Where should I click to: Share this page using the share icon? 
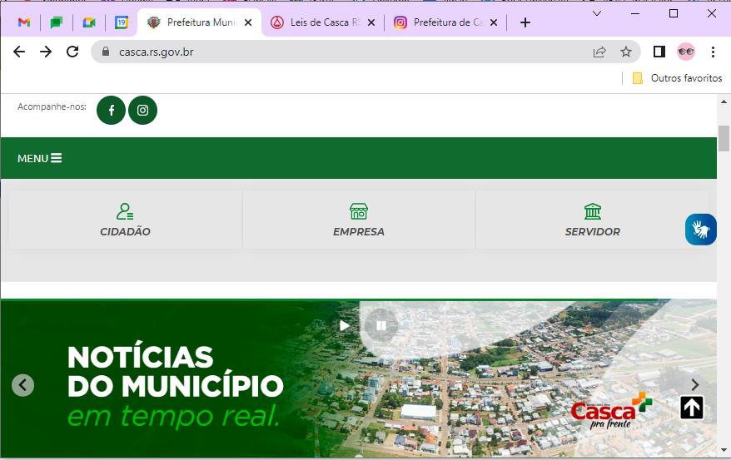pos(599,52)
